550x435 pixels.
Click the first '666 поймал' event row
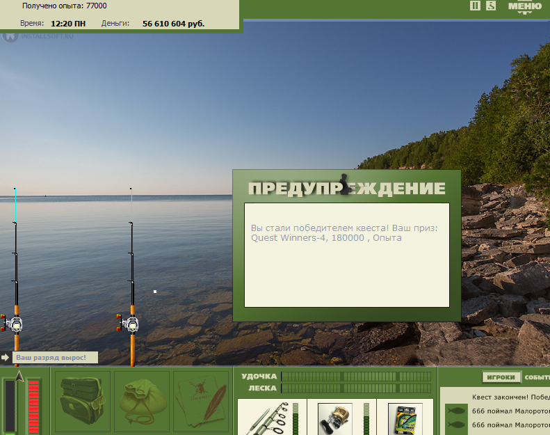[x=510, y=411]
